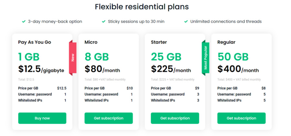Click Total $225 + VAT billed monthly note

point(173,80)
